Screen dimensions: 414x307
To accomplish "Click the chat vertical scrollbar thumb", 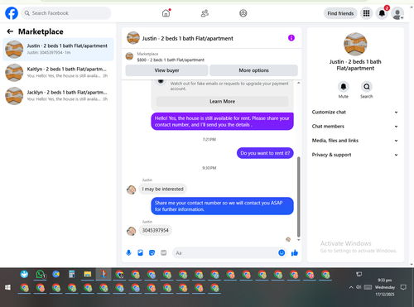I will [298, 197].
